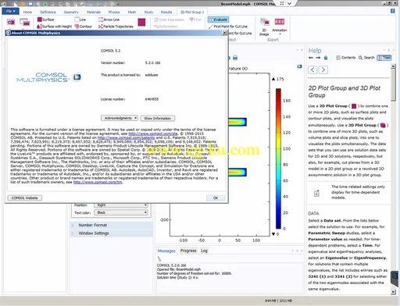Image resolution: width=400 pixels, height=306 pixels.
Task: Click the Help panel scrollbar up arrow
Action: [x=393, y=66]
